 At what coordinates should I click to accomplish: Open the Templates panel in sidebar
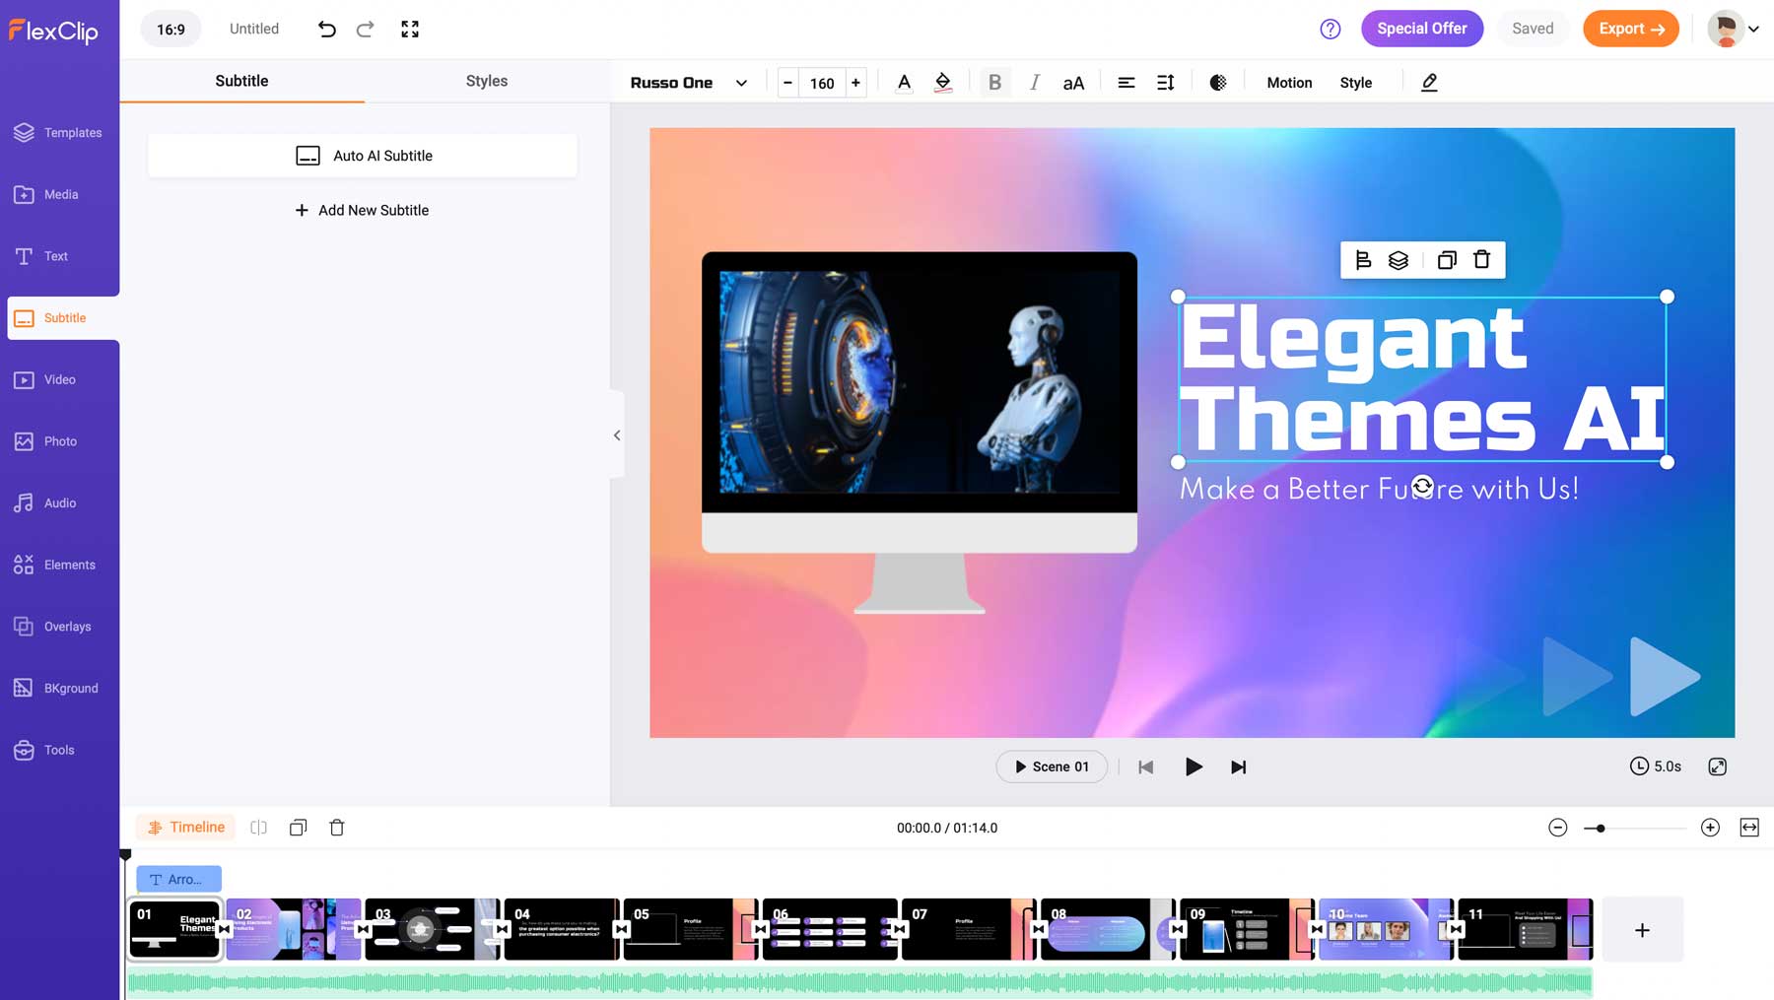[x=59, y=133]
